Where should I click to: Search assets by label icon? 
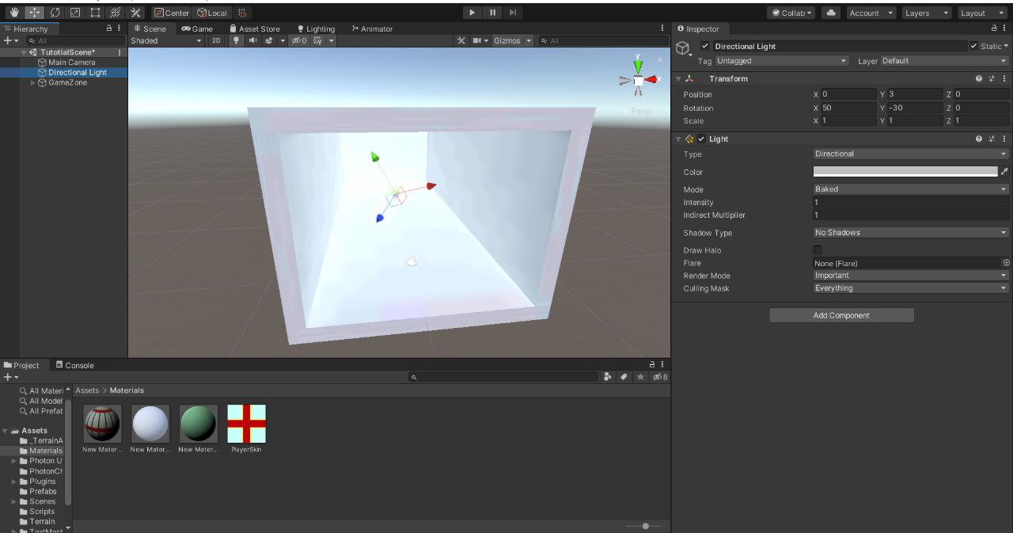tap(624, 377)
